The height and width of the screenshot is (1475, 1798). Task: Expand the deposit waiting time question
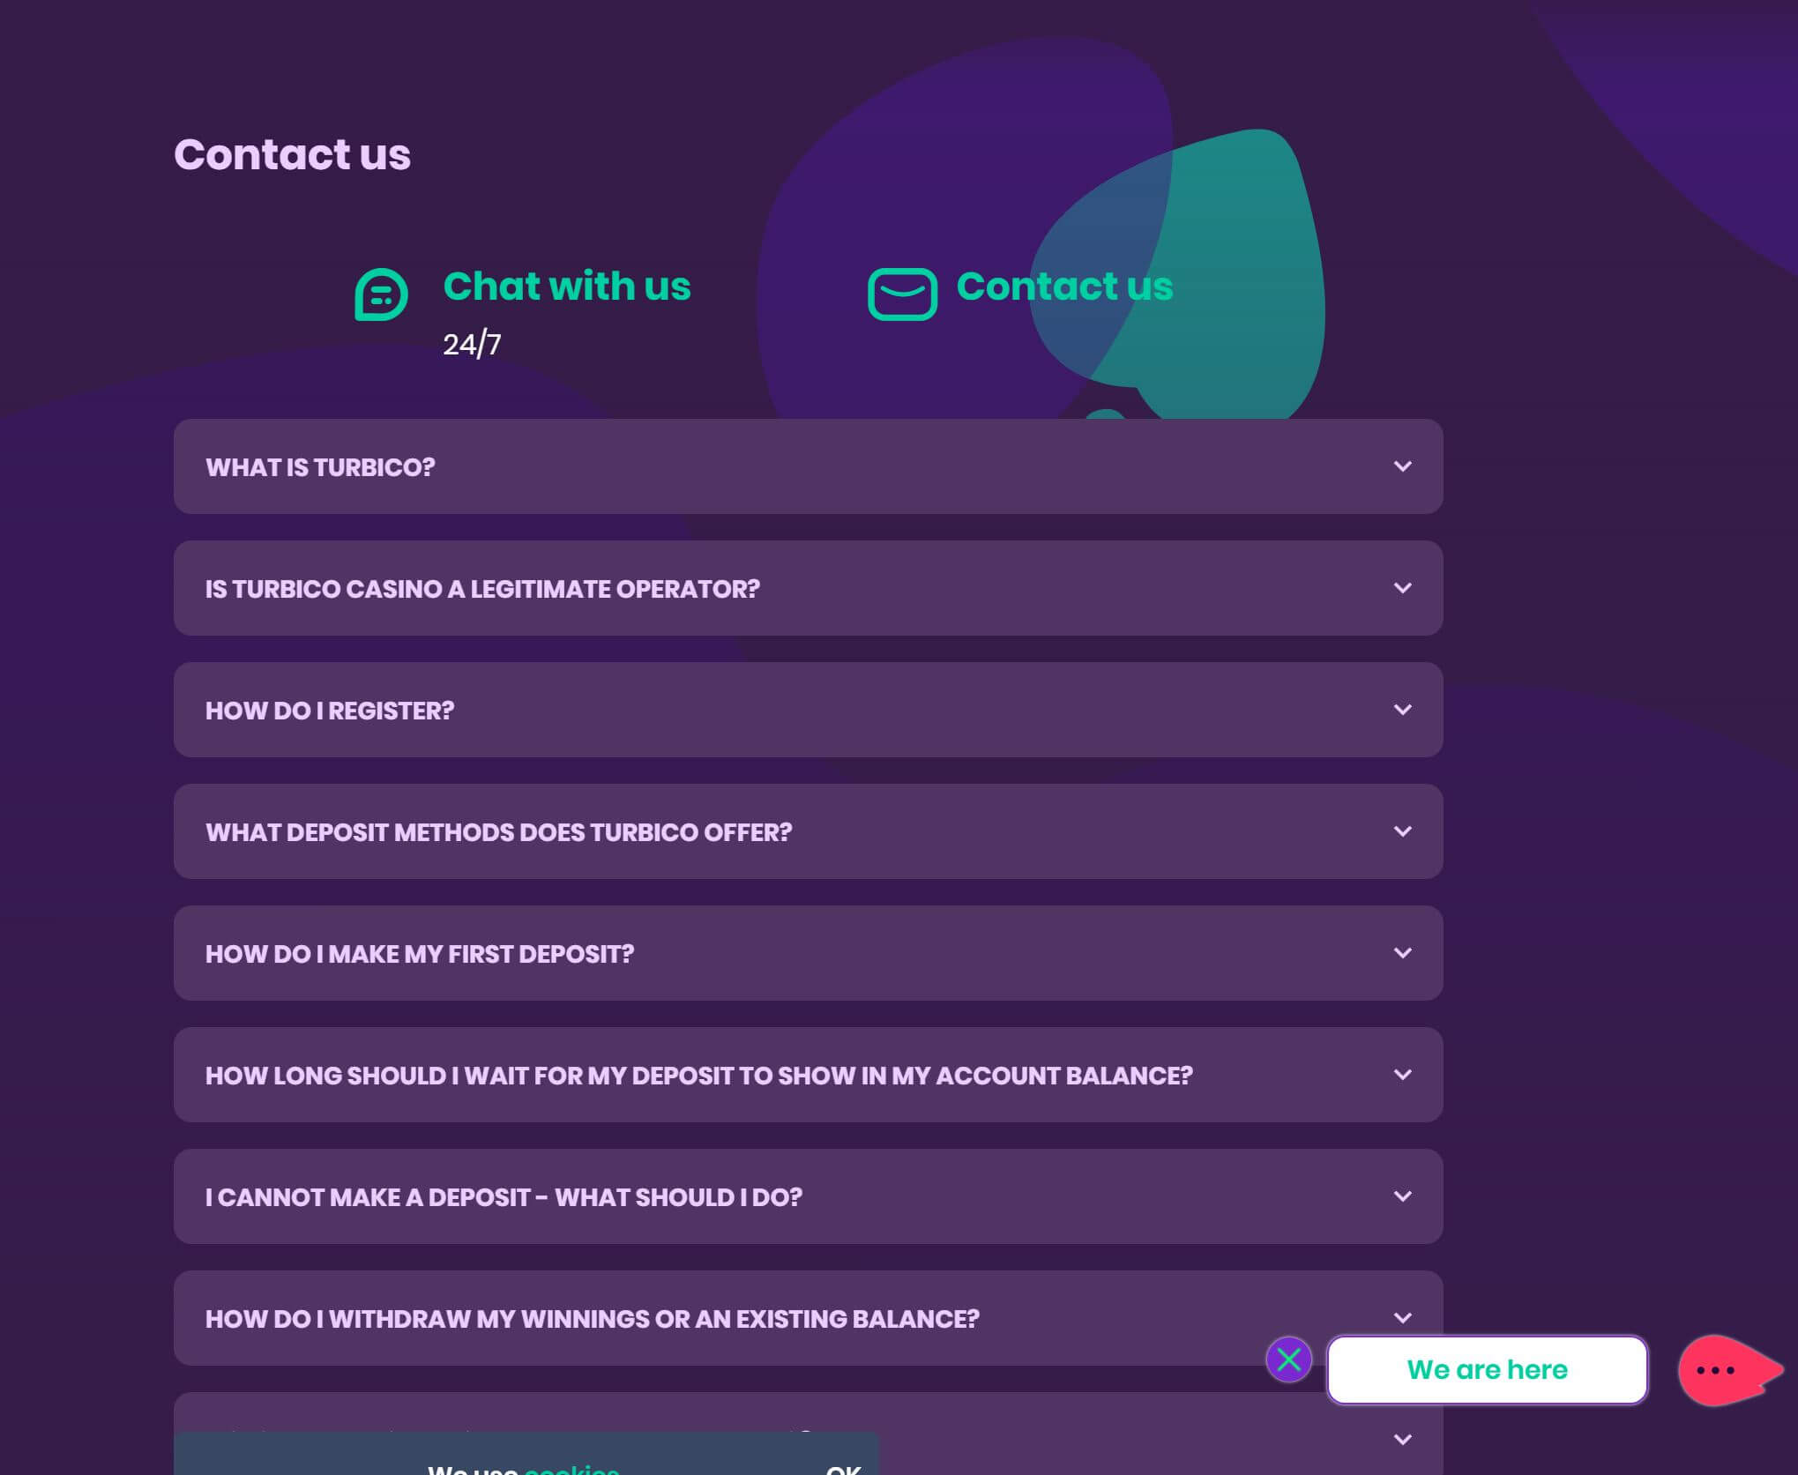pos(807,1075)
